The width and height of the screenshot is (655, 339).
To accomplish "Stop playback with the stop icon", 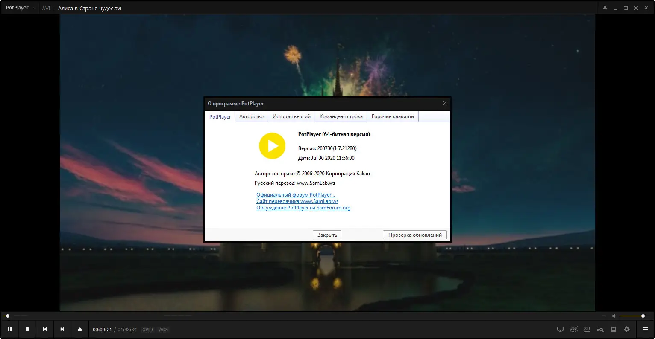I will point(27,329).
